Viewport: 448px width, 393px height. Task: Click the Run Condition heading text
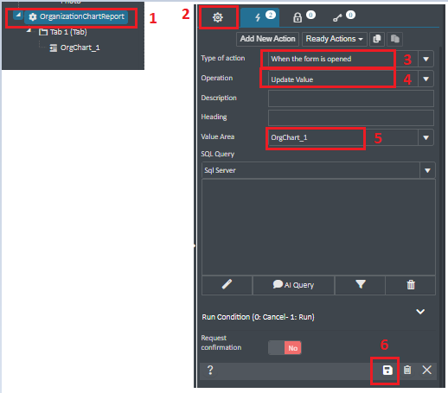coord(258,317)
